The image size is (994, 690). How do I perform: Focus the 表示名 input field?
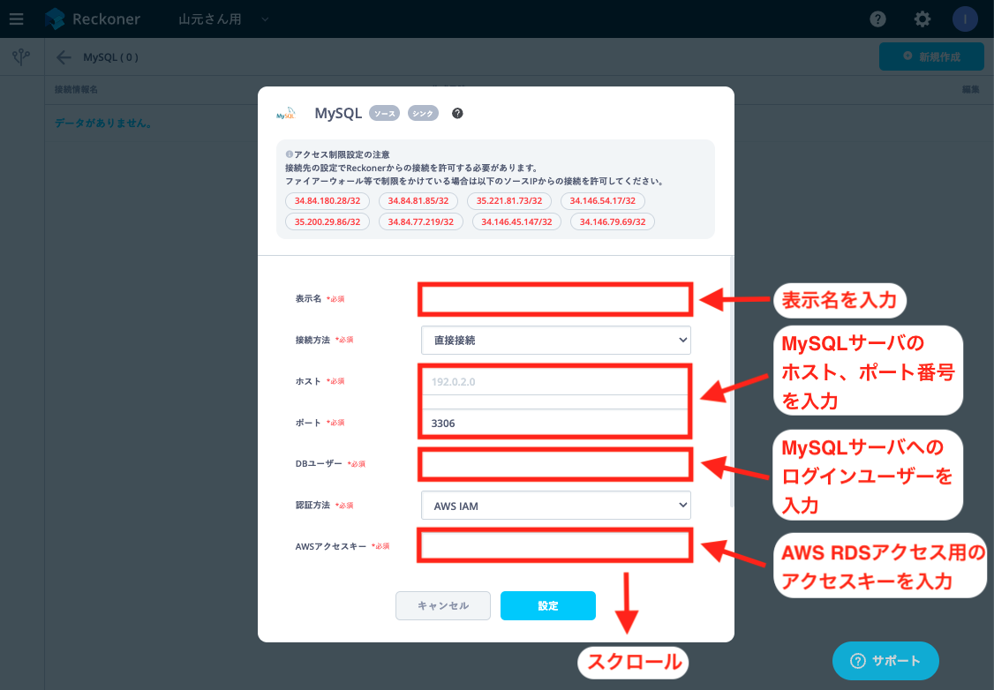coord(555,299)
